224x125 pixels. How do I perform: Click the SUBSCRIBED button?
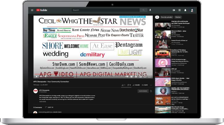coord(143,91)
